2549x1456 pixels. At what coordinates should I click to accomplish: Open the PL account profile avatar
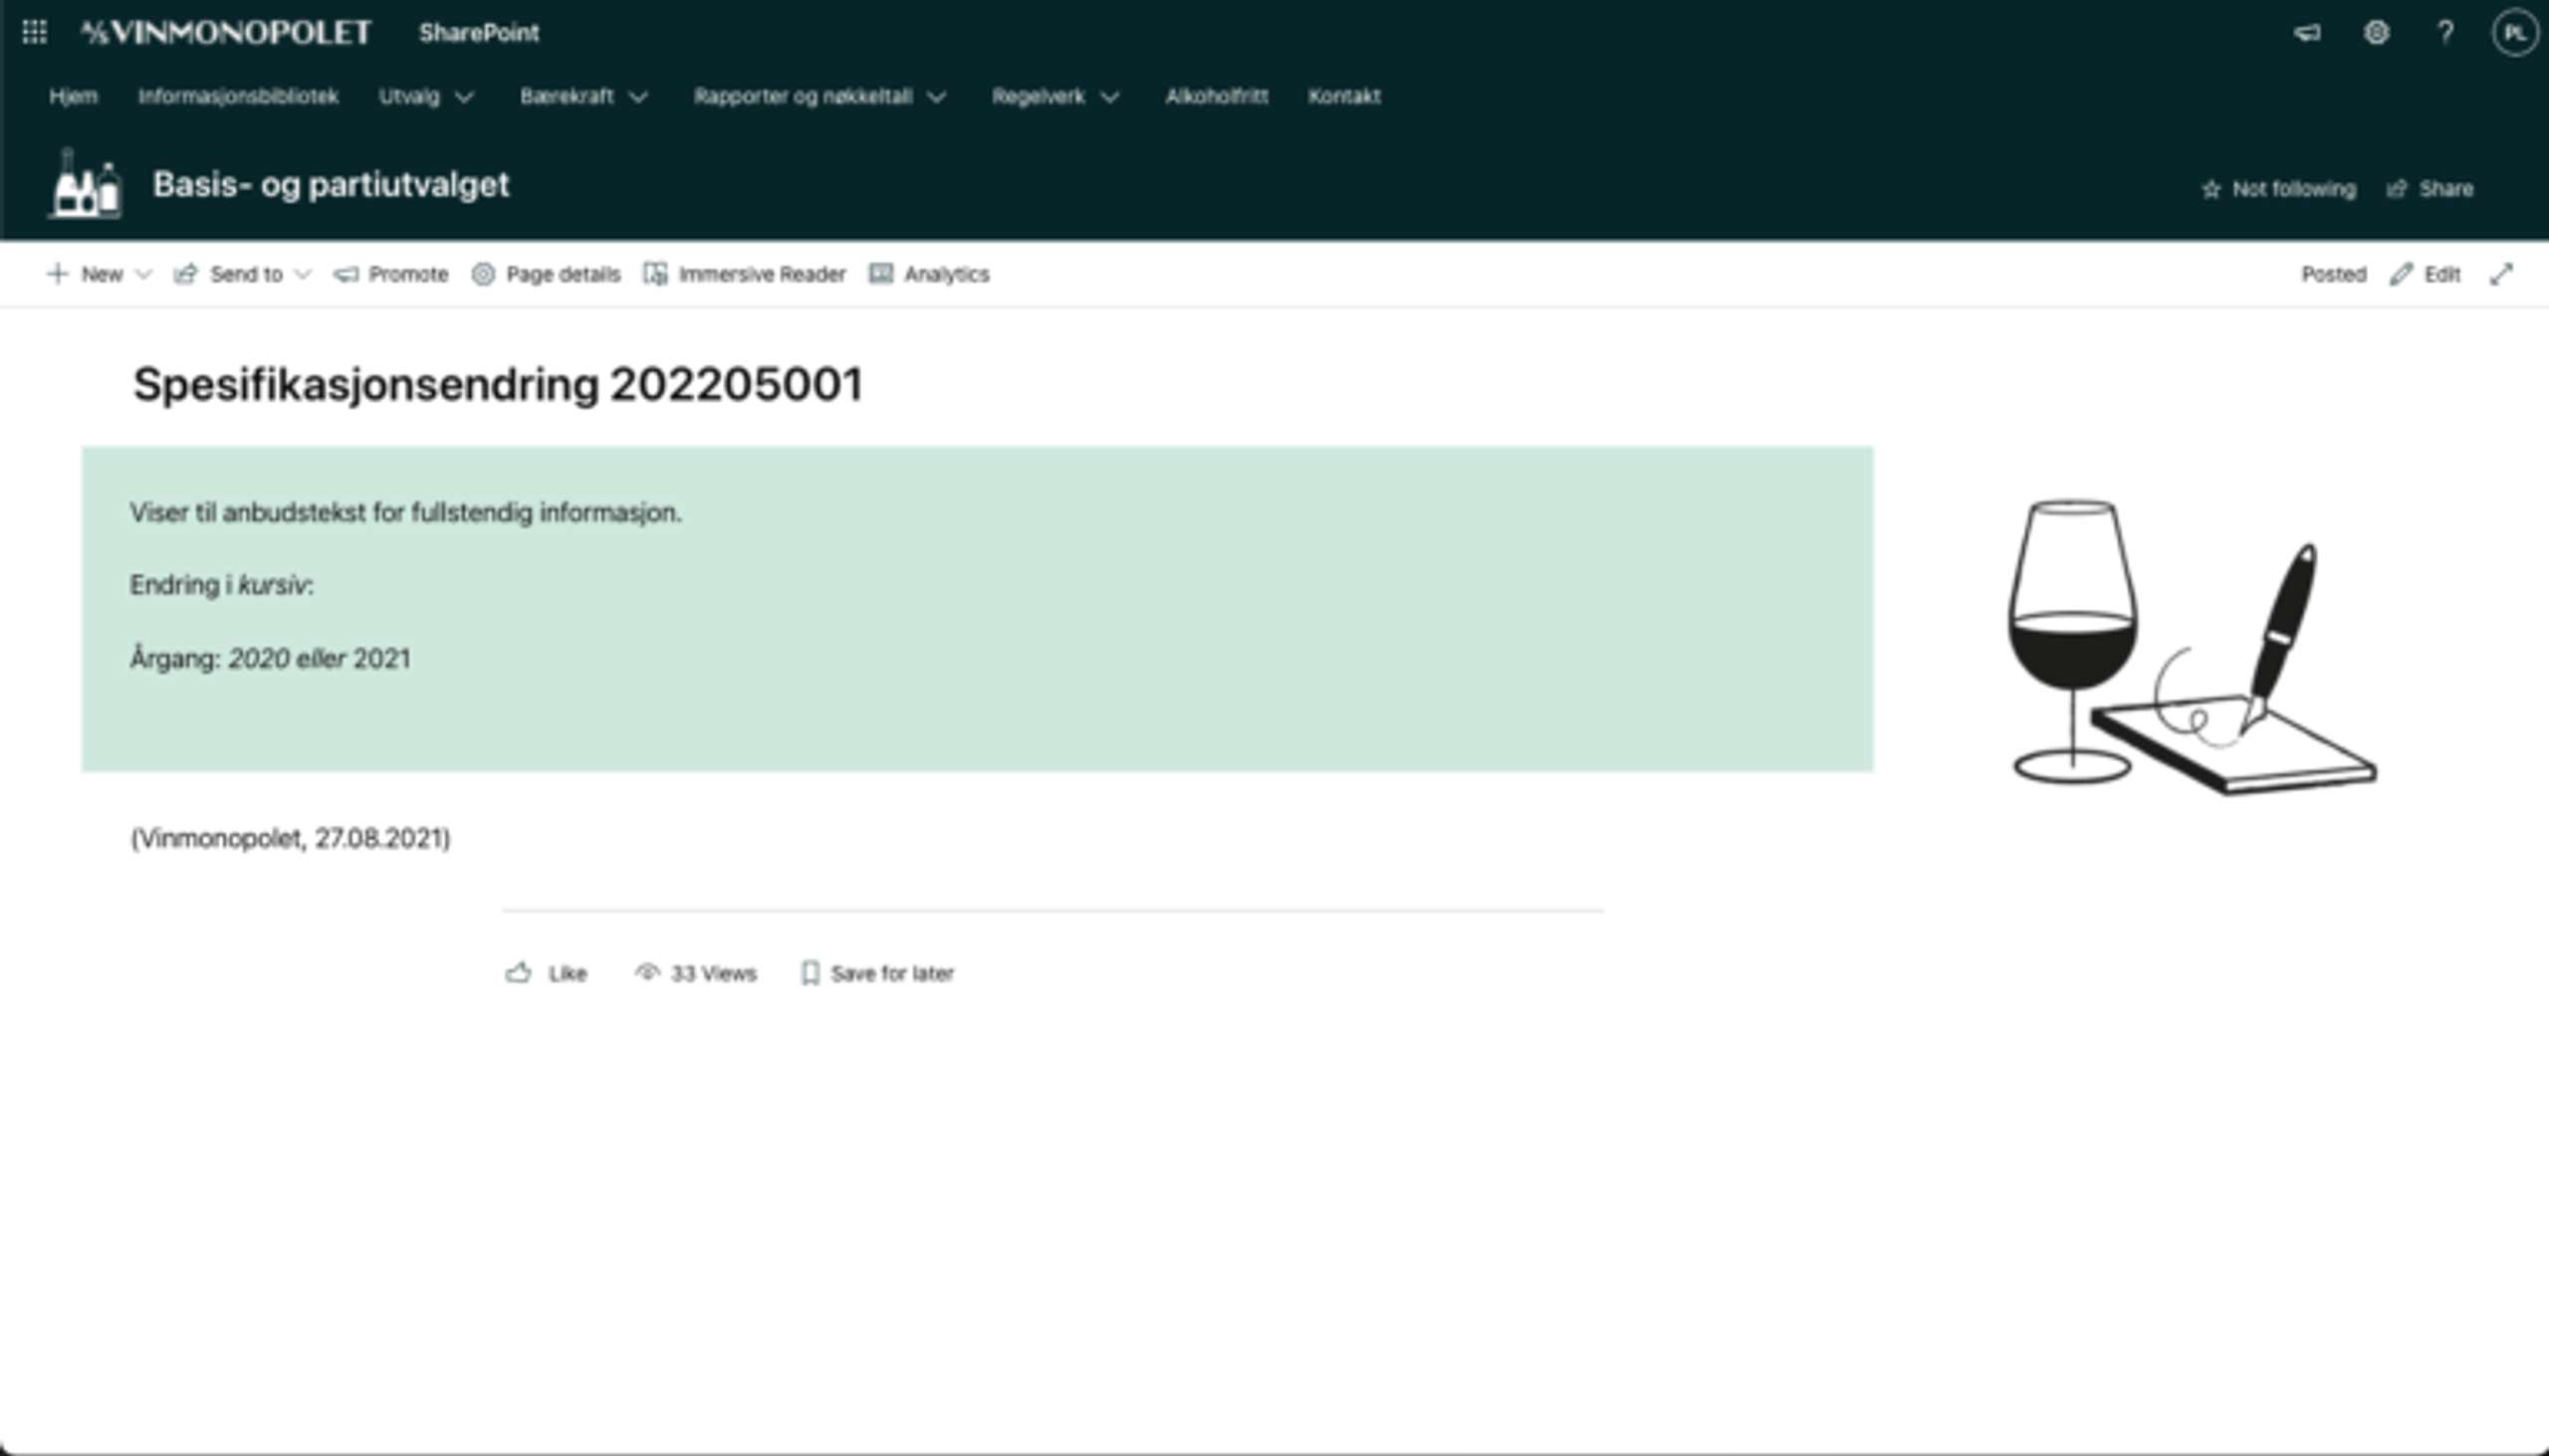click(x=2514, y=33)
